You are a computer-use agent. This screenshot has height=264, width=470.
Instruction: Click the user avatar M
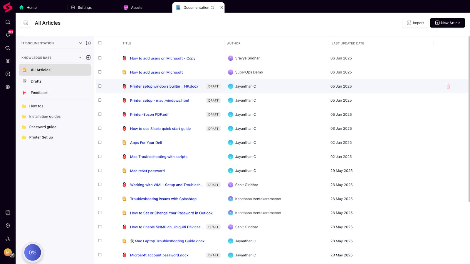tap(8, 252)
